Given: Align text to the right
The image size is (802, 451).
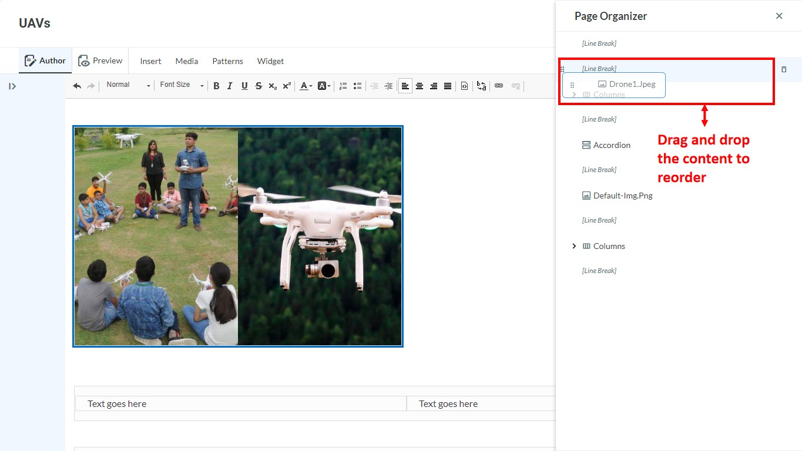Looking at the screenshot, I should [434, 86].
